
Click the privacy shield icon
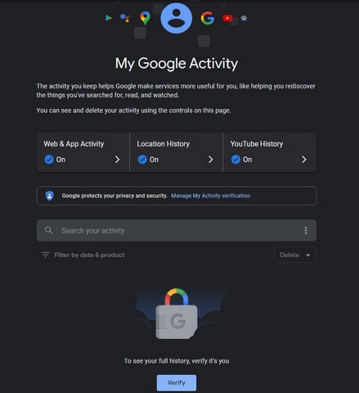click(49, 196)
